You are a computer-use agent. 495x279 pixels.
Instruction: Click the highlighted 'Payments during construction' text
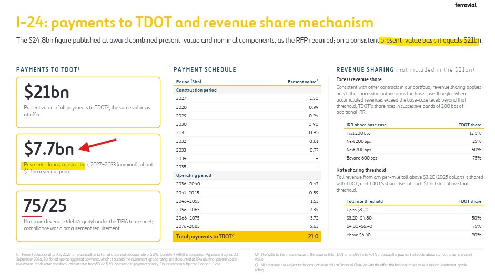54,165
